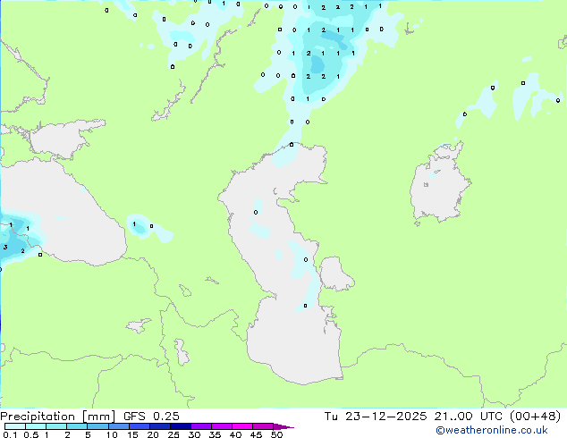The image size is (567, 438).
Task: Click the legend label '0.1'
Action: click(10, 434)
